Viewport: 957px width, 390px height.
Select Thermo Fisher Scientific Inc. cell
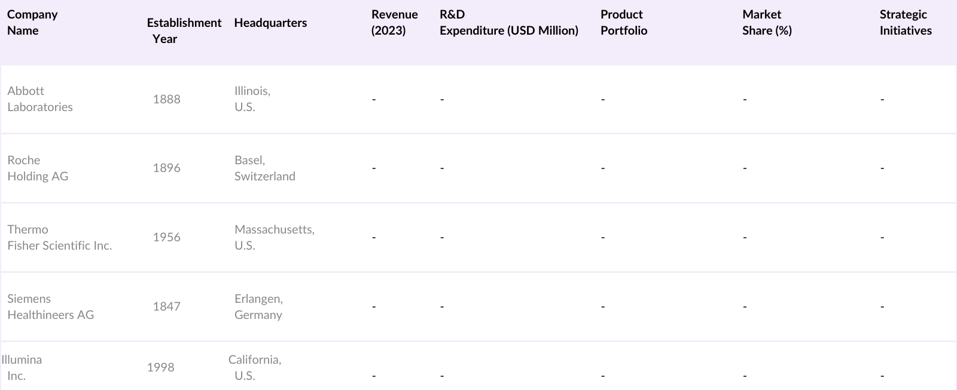[59, 238]
